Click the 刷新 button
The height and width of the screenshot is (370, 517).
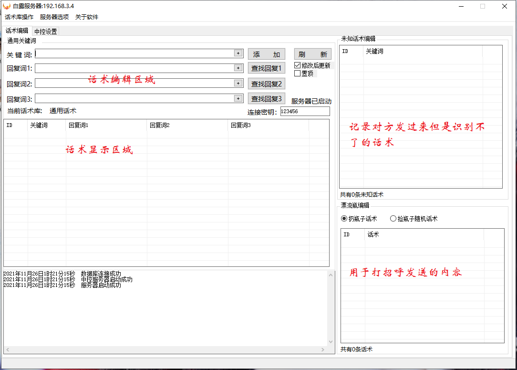312,54
